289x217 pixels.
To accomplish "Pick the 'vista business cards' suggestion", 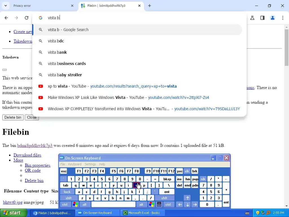I will point(137,64).
